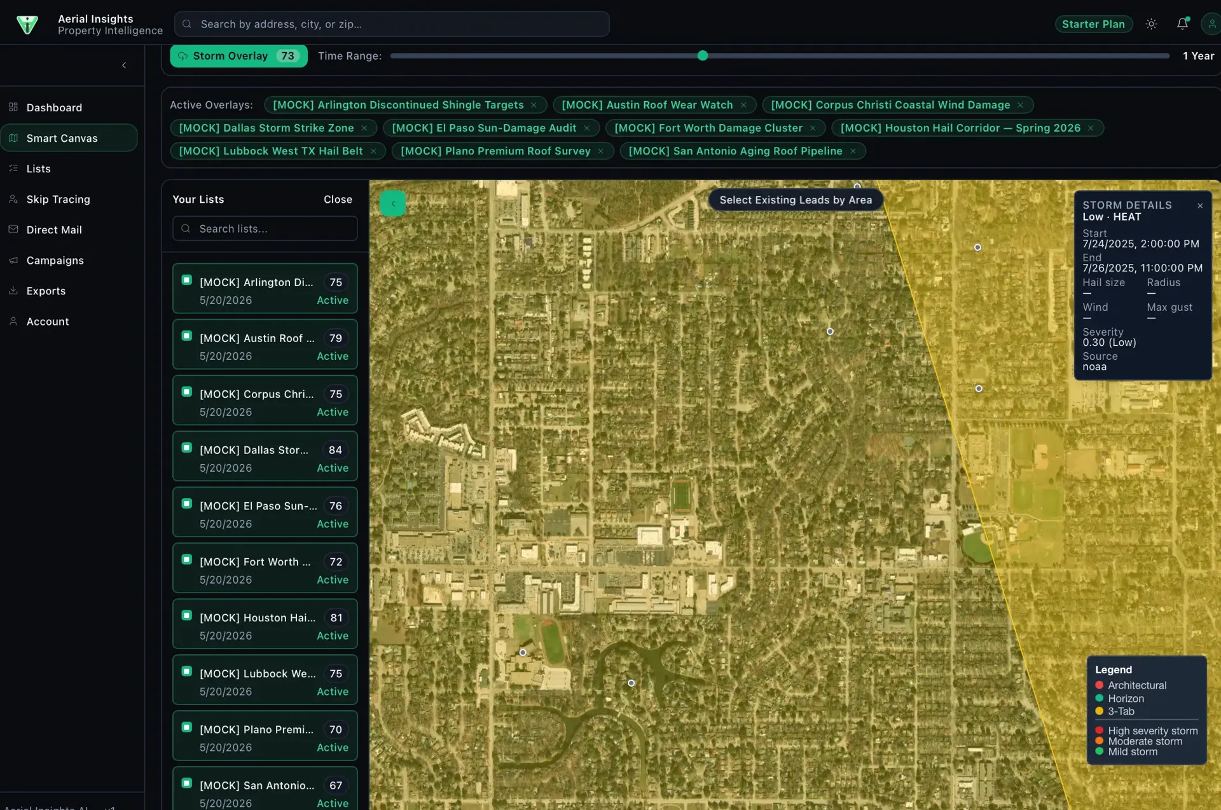Click the Plano Premium Roof Survey overlay chip
The width and height of the screenshot is (1221, 810).
[x=502, y=151]
